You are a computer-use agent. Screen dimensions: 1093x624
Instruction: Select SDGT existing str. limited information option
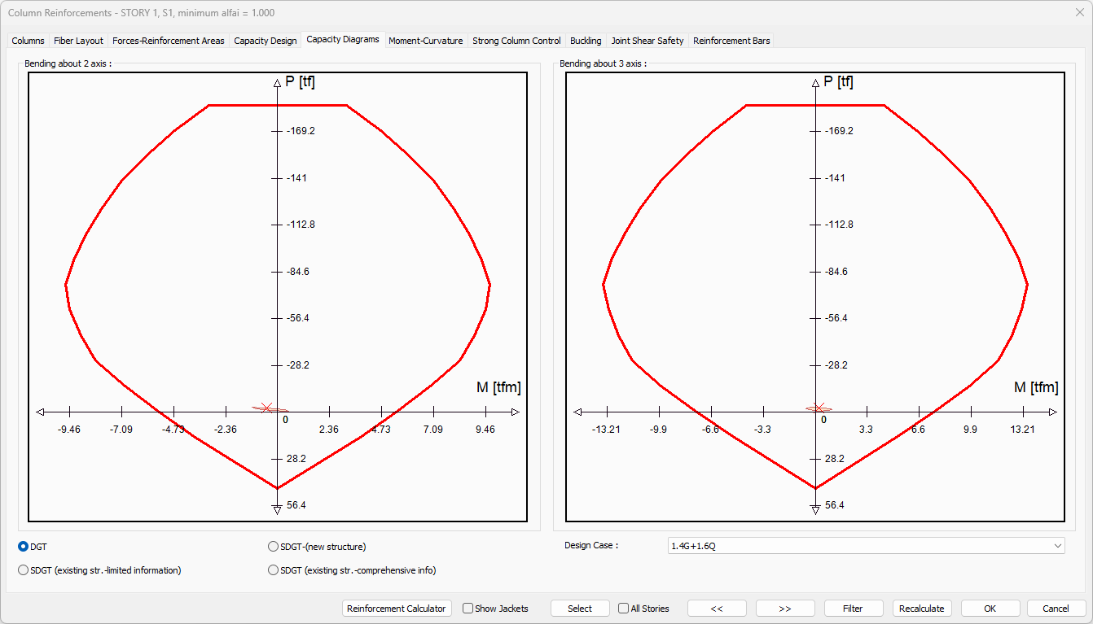(24, 570)
